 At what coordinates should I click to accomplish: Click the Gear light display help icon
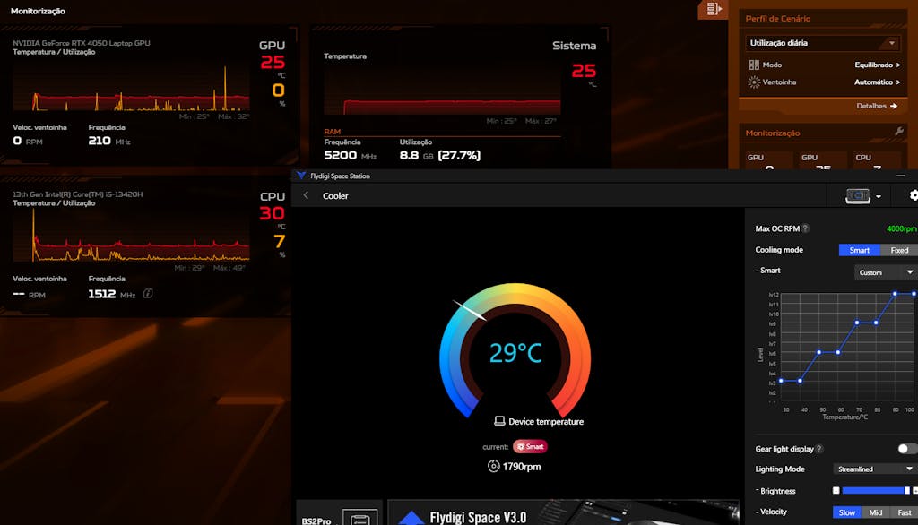tap(819, 449)
